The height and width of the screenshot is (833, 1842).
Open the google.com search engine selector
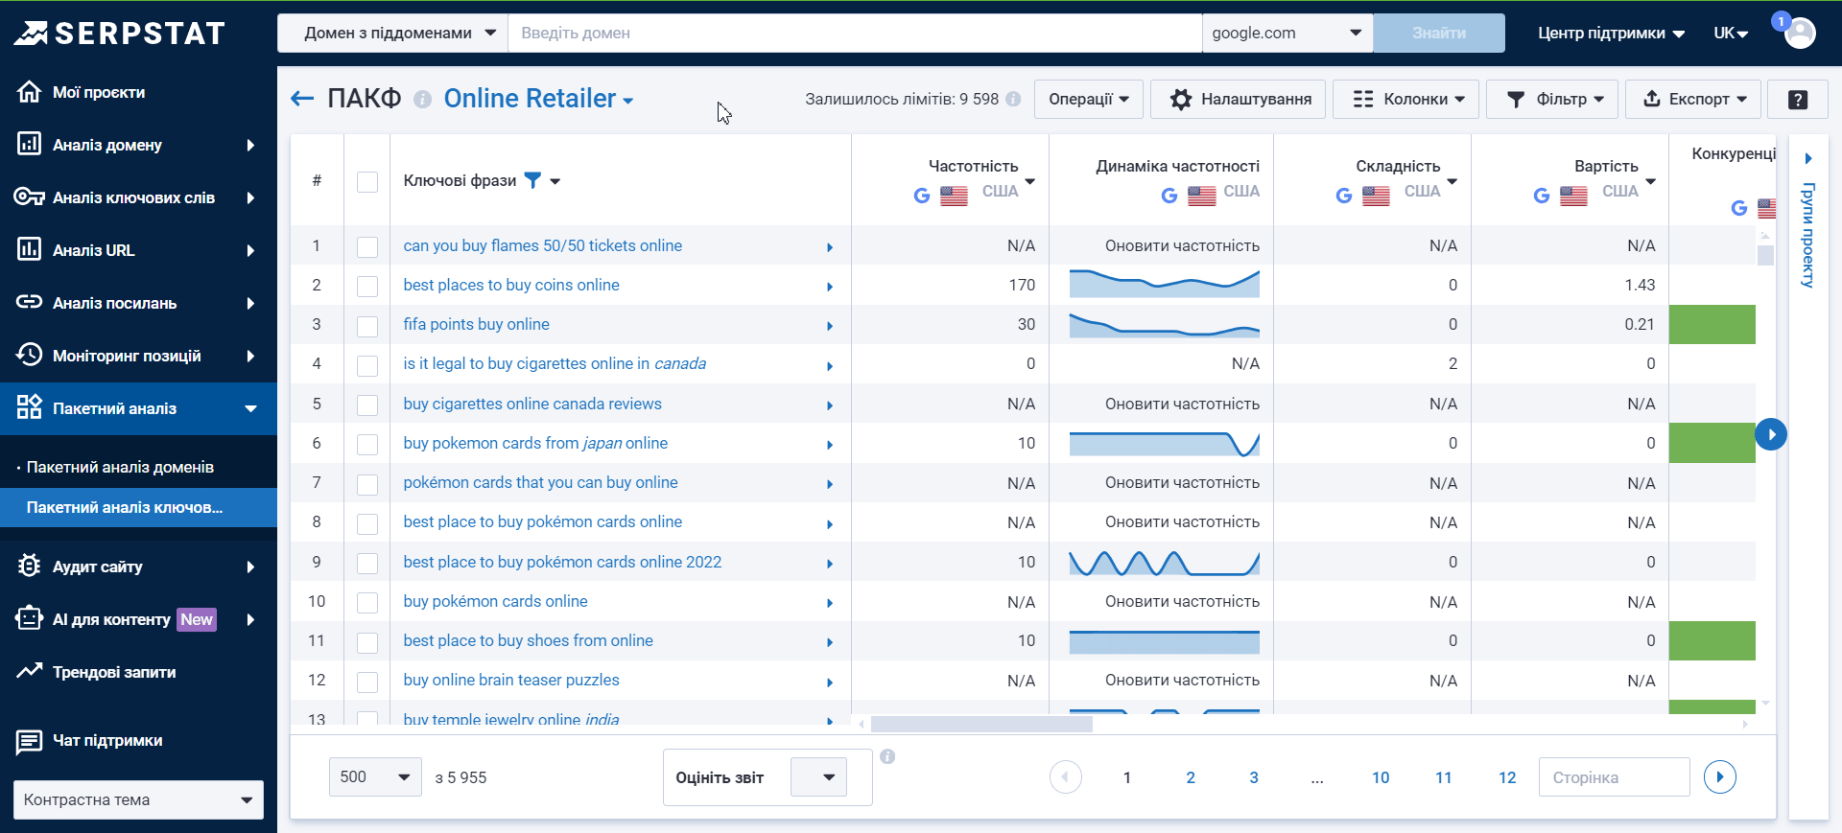click(1286, 34)
